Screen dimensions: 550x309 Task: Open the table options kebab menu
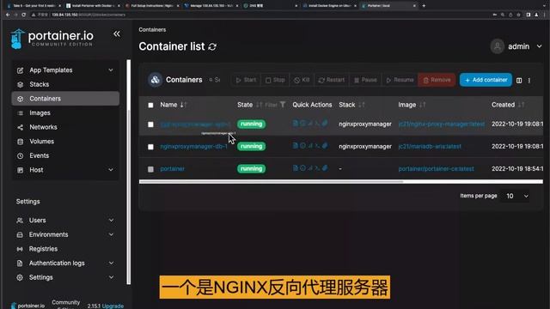[529, 80]
